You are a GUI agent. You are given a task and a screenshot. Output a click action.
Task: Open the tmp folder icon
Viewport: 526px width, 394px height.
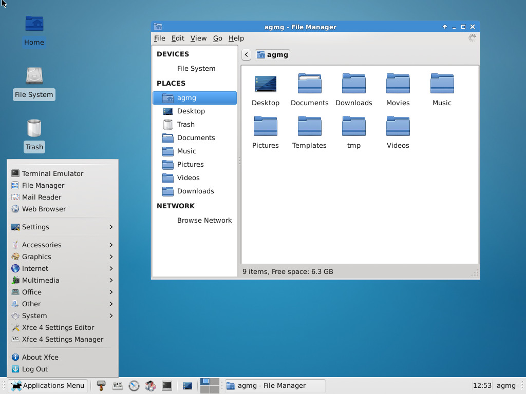(353, 133)
